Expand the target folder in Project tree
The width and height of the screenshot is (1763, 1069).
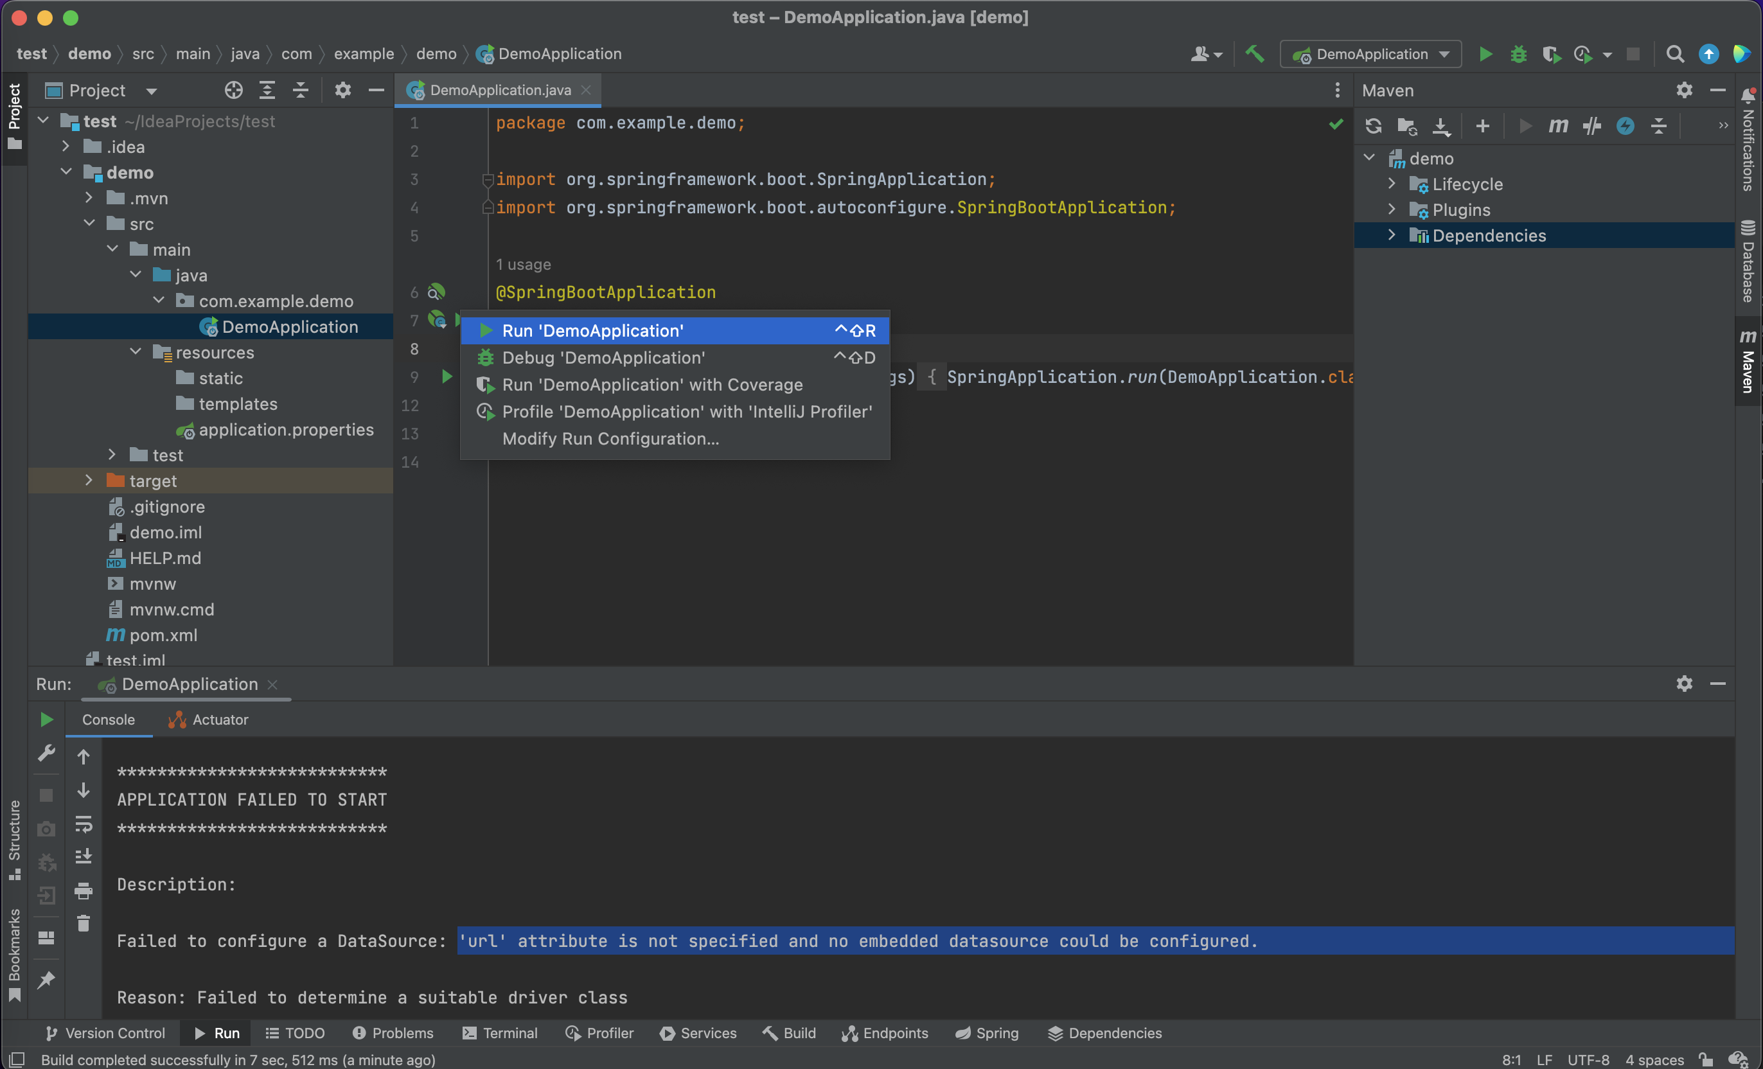pyautogui.click(x=89, y=481)
